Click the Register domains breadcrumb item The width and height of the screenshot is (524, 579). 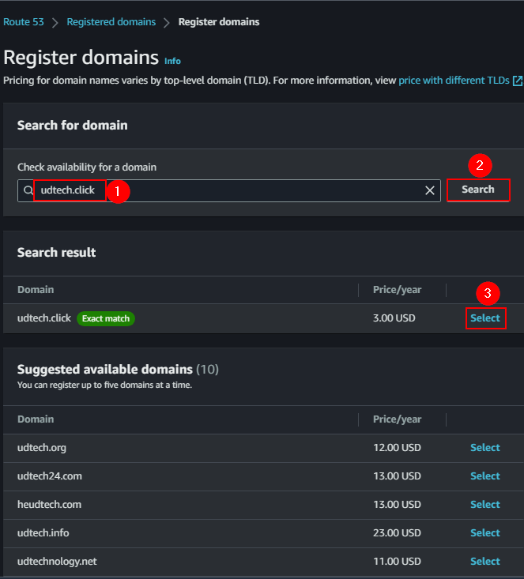(x=219, y=22)
